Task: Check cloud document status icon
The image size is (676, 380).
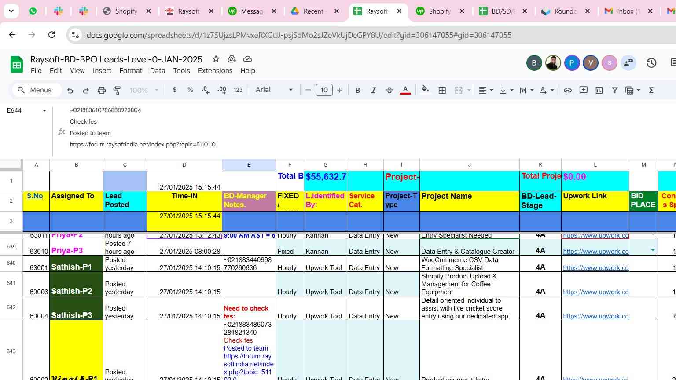Action: point(247,59)
